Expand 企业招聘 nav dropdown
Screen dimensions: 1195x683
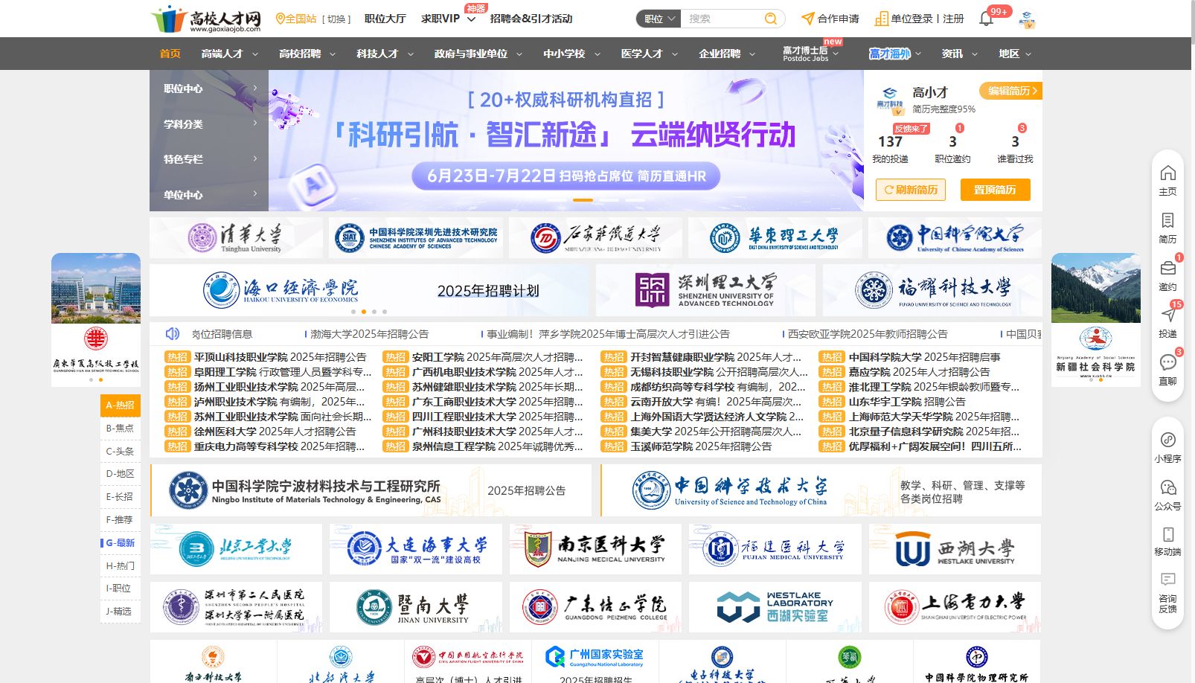coord(752,54)
